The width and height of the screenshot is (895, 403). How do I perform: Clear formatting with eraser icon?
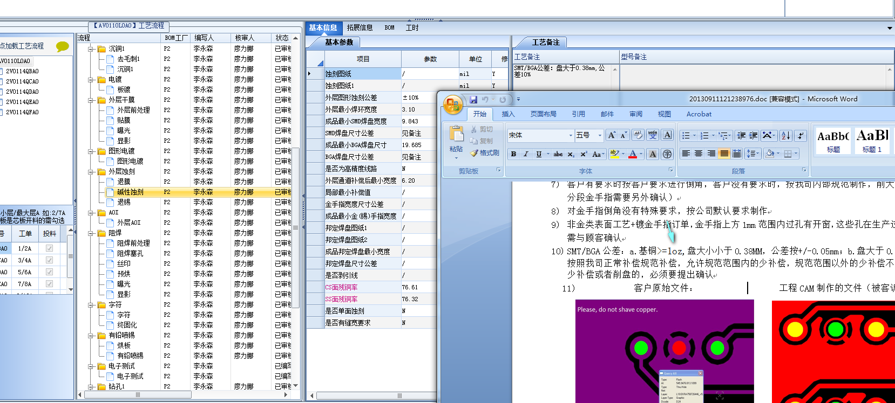click(638, 135)
